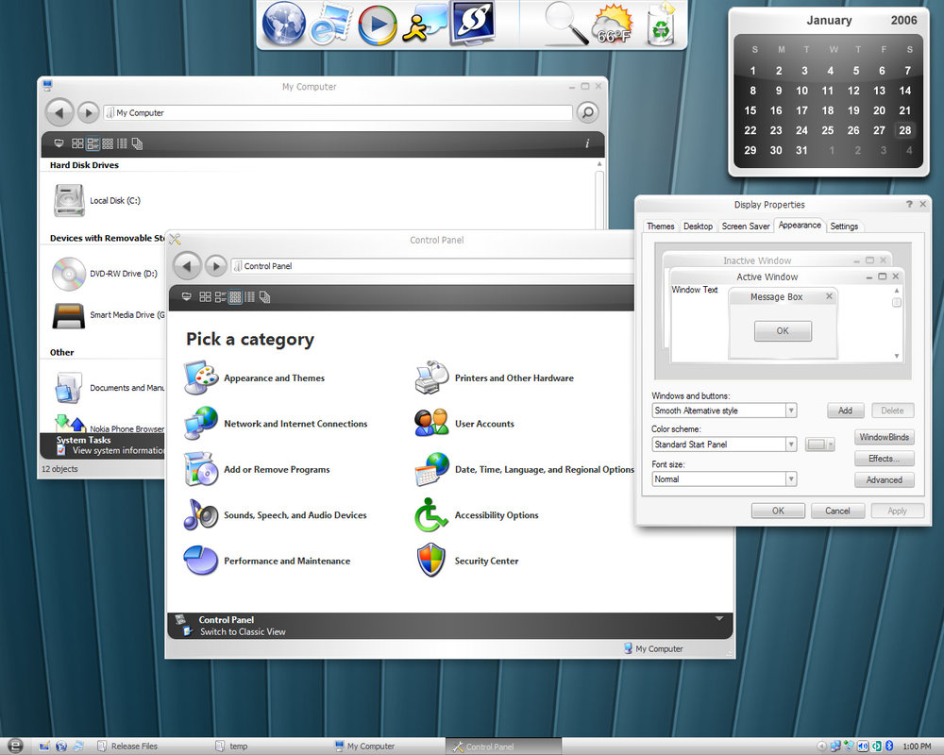Open Add or Remove Programs category
Image resolution: width=944 pixels, height=755 pixels.
(257, 470)
